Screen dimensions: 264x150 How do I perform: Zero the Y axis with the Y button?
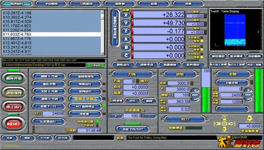(x=126, y=23)
